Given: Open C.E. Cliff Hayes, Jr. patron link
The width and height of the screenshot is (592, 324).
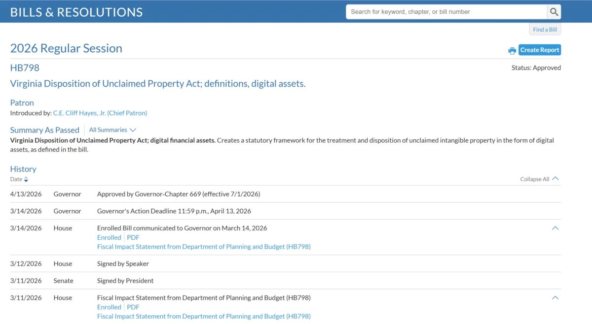Looking at the screenshot, I should 100,113.
